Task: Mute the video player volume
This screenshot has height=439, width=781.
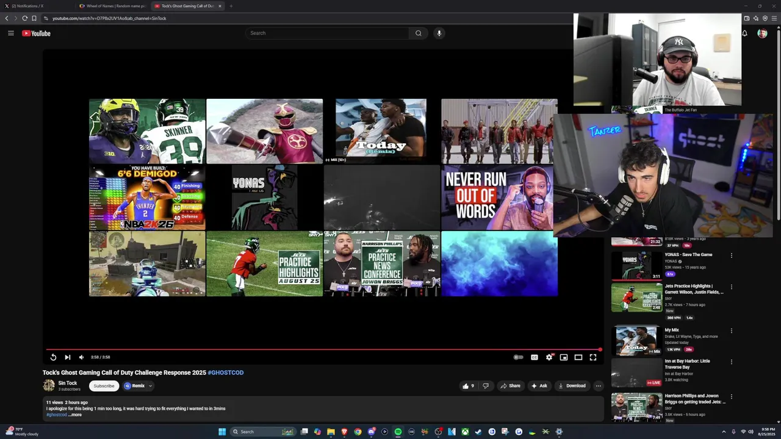Action: (x=81, y=357)
